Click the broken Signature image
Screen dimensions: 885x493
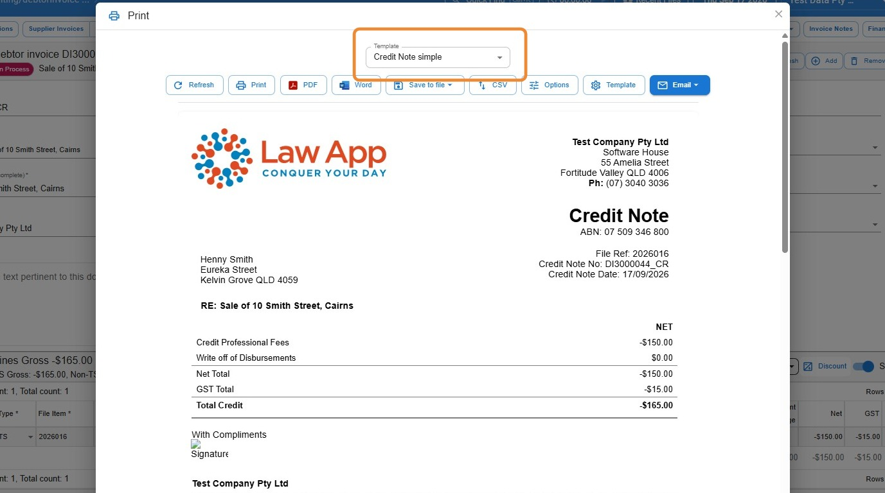[210, 449]
